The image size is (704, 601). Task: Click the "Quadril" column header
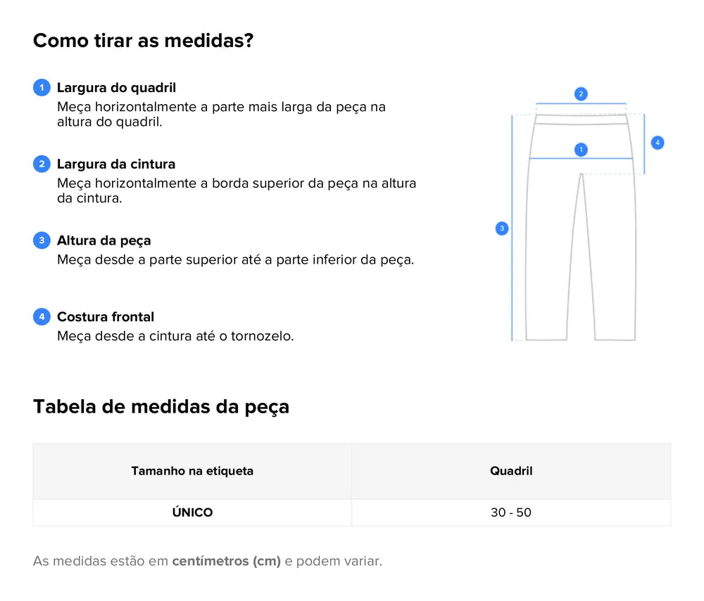click(x=511, y=471)
